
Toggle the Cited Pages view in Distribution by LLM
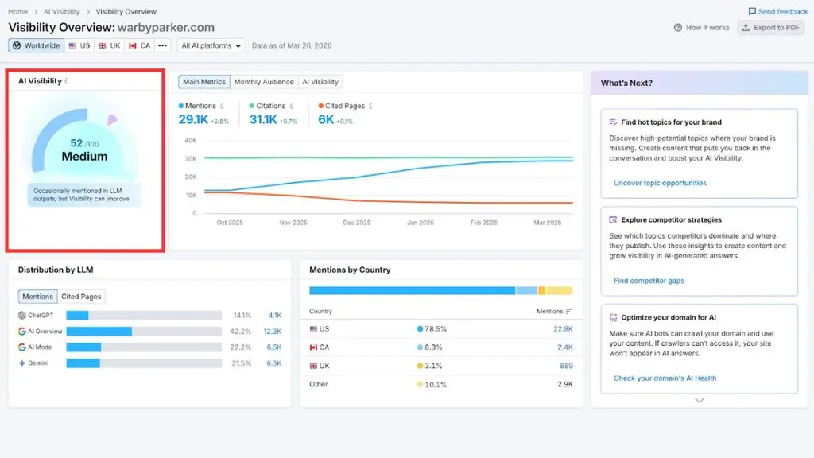(81, 297)
